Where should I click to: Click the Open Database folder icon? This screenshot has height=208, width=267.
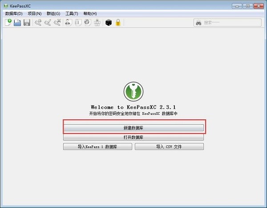point(17,23)
